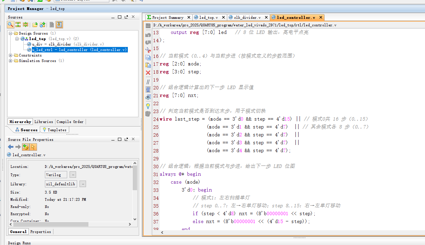Image resolution: width=425 pixels, height=245 pixels.
Task: Expand the Simulation Sources folder
Action: click(11, 61)
